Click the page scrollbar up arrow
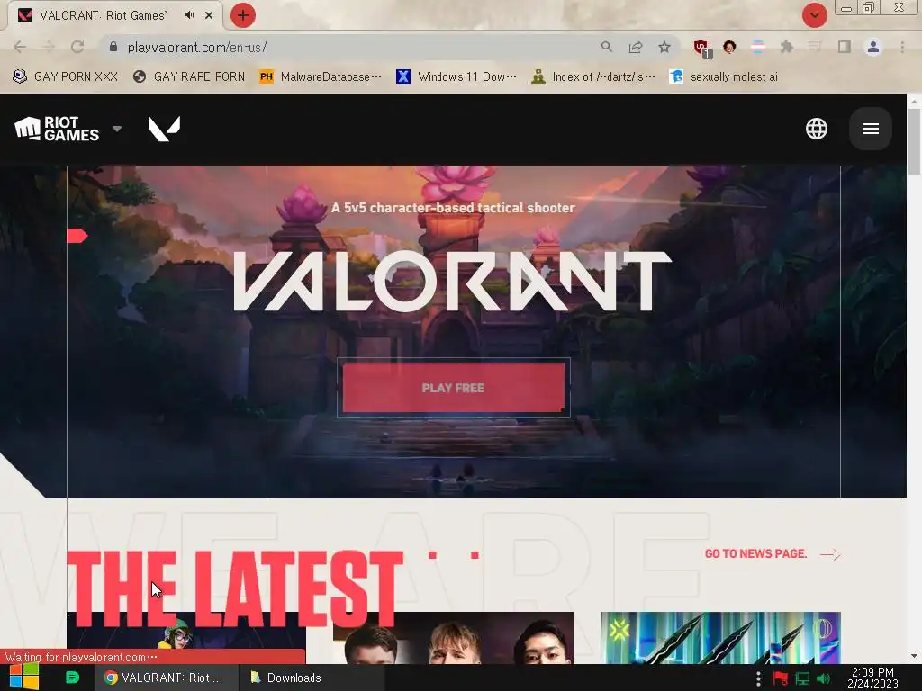This screenshot has height=691, width=922. pos(914,101)
